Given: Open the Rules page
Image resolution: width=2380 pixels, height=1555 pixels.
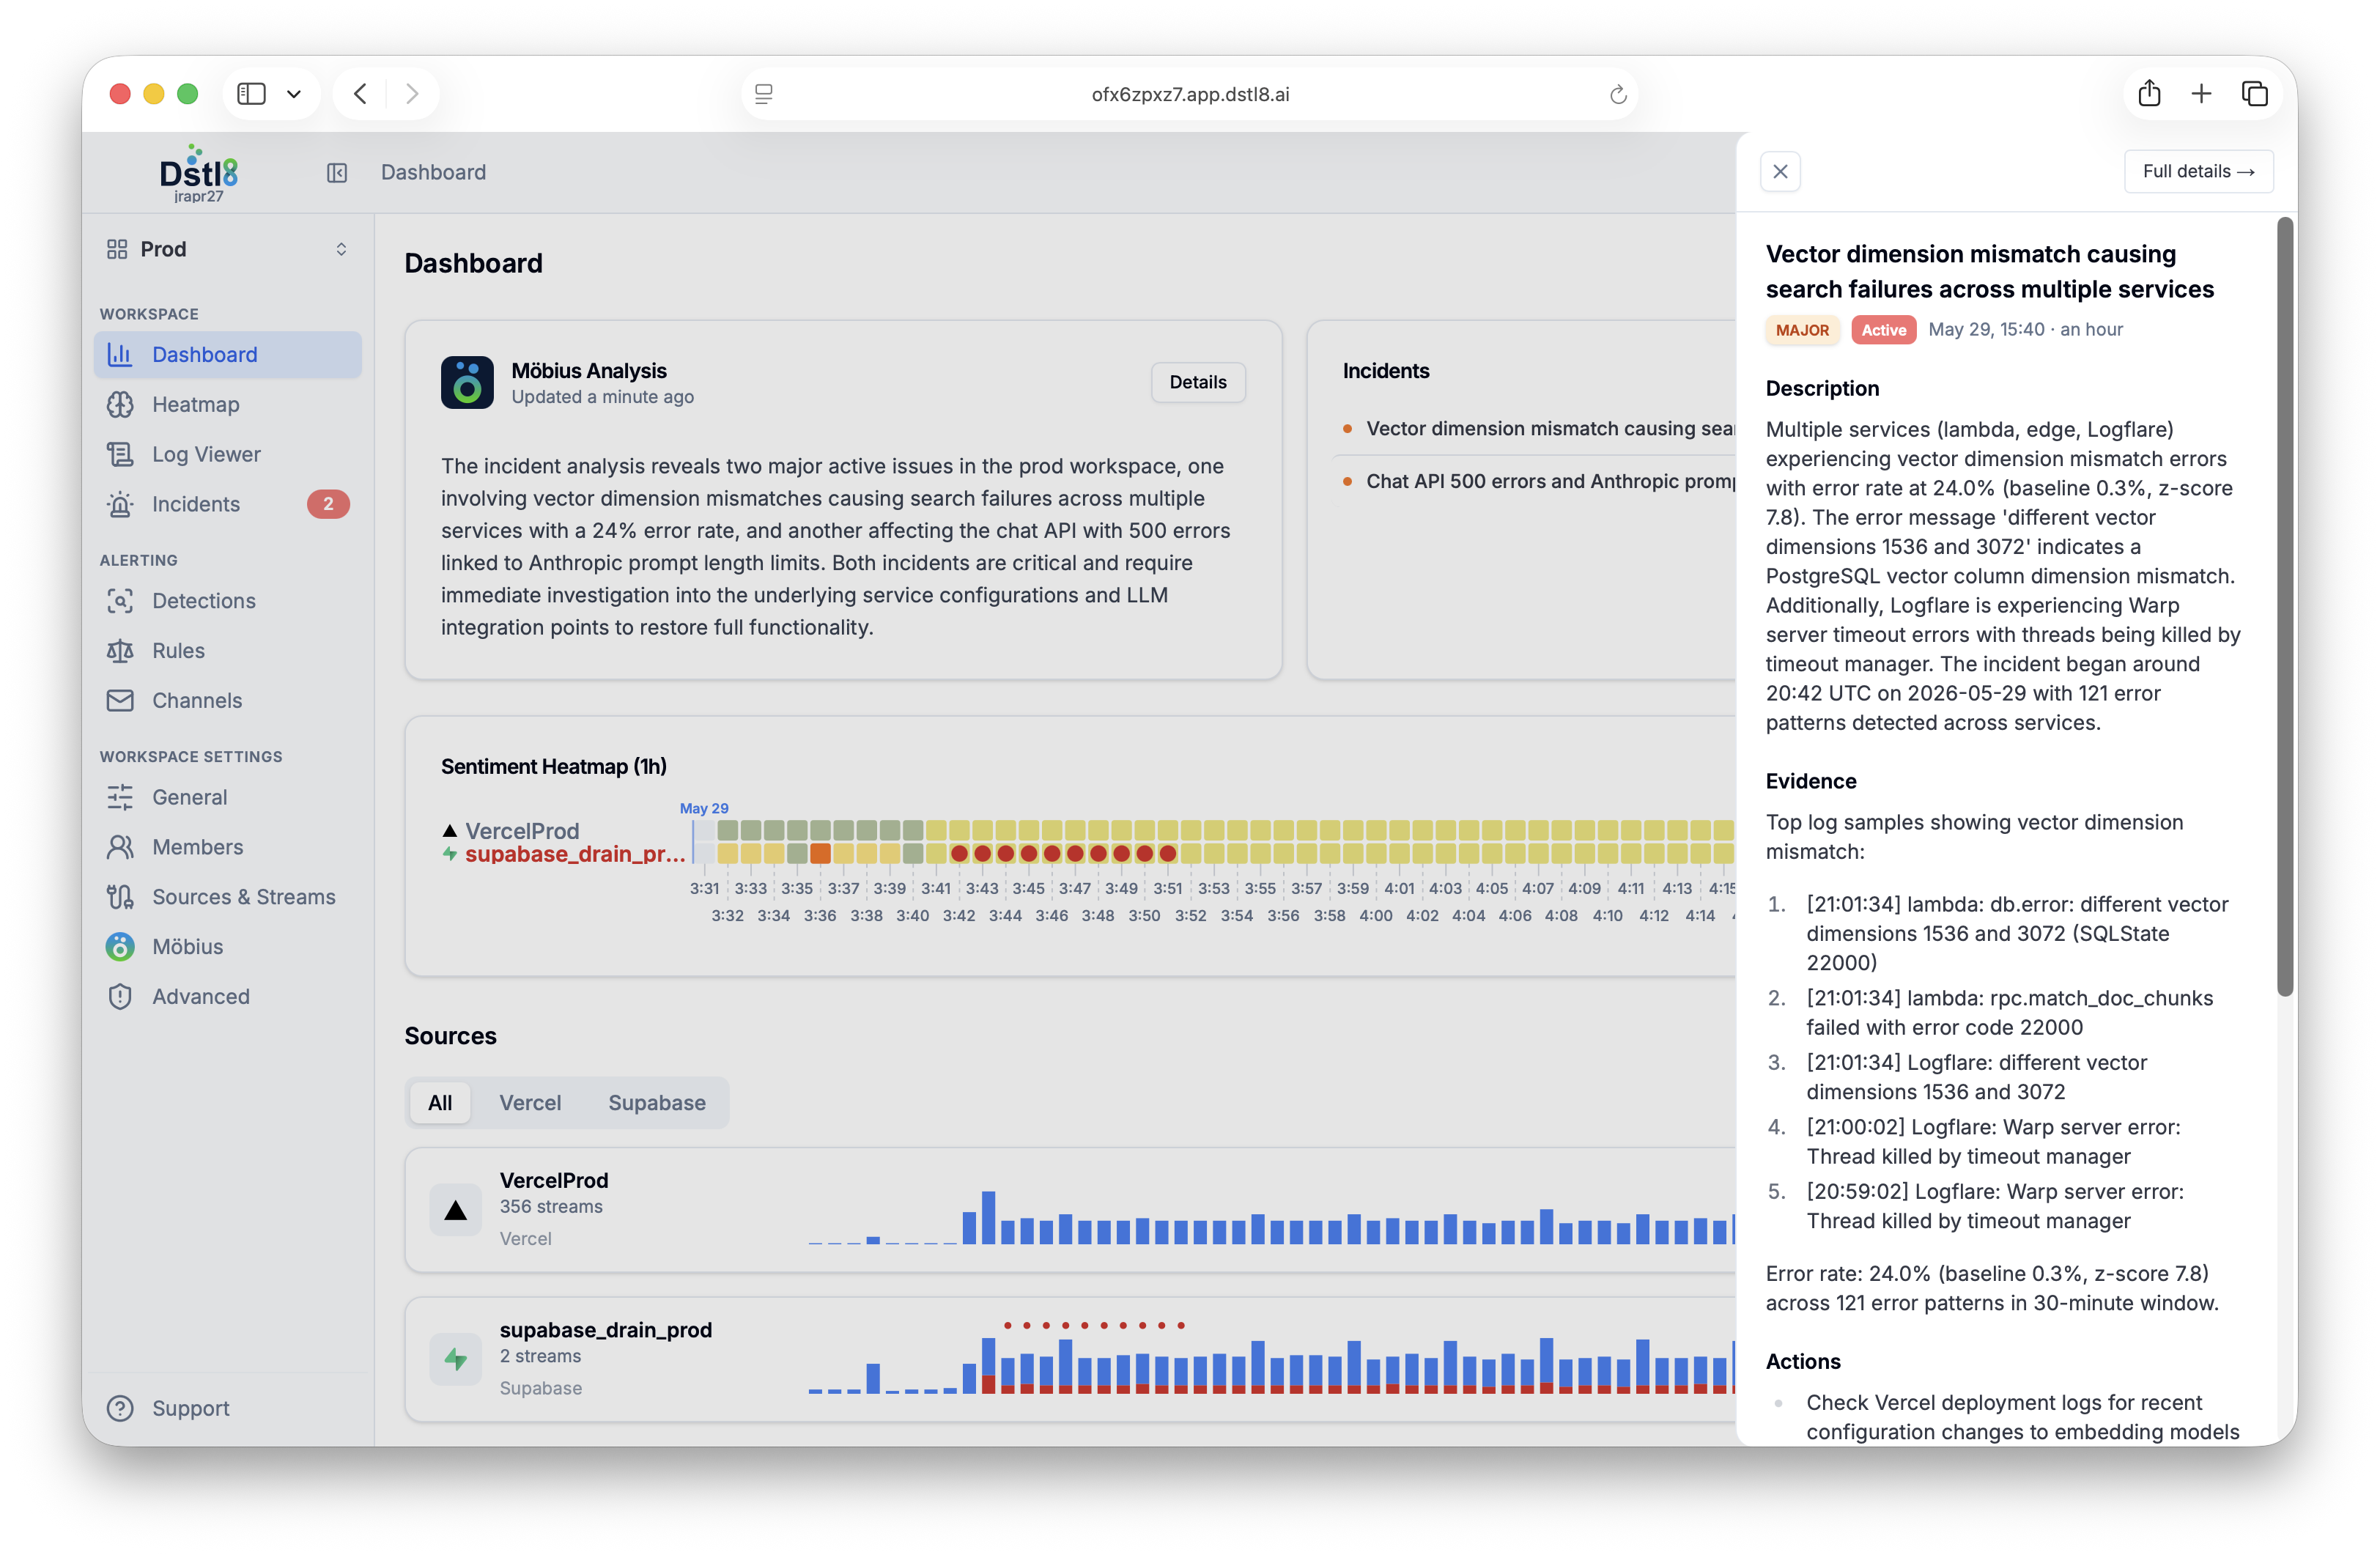Looking at the screenshot, I should 228,651.
